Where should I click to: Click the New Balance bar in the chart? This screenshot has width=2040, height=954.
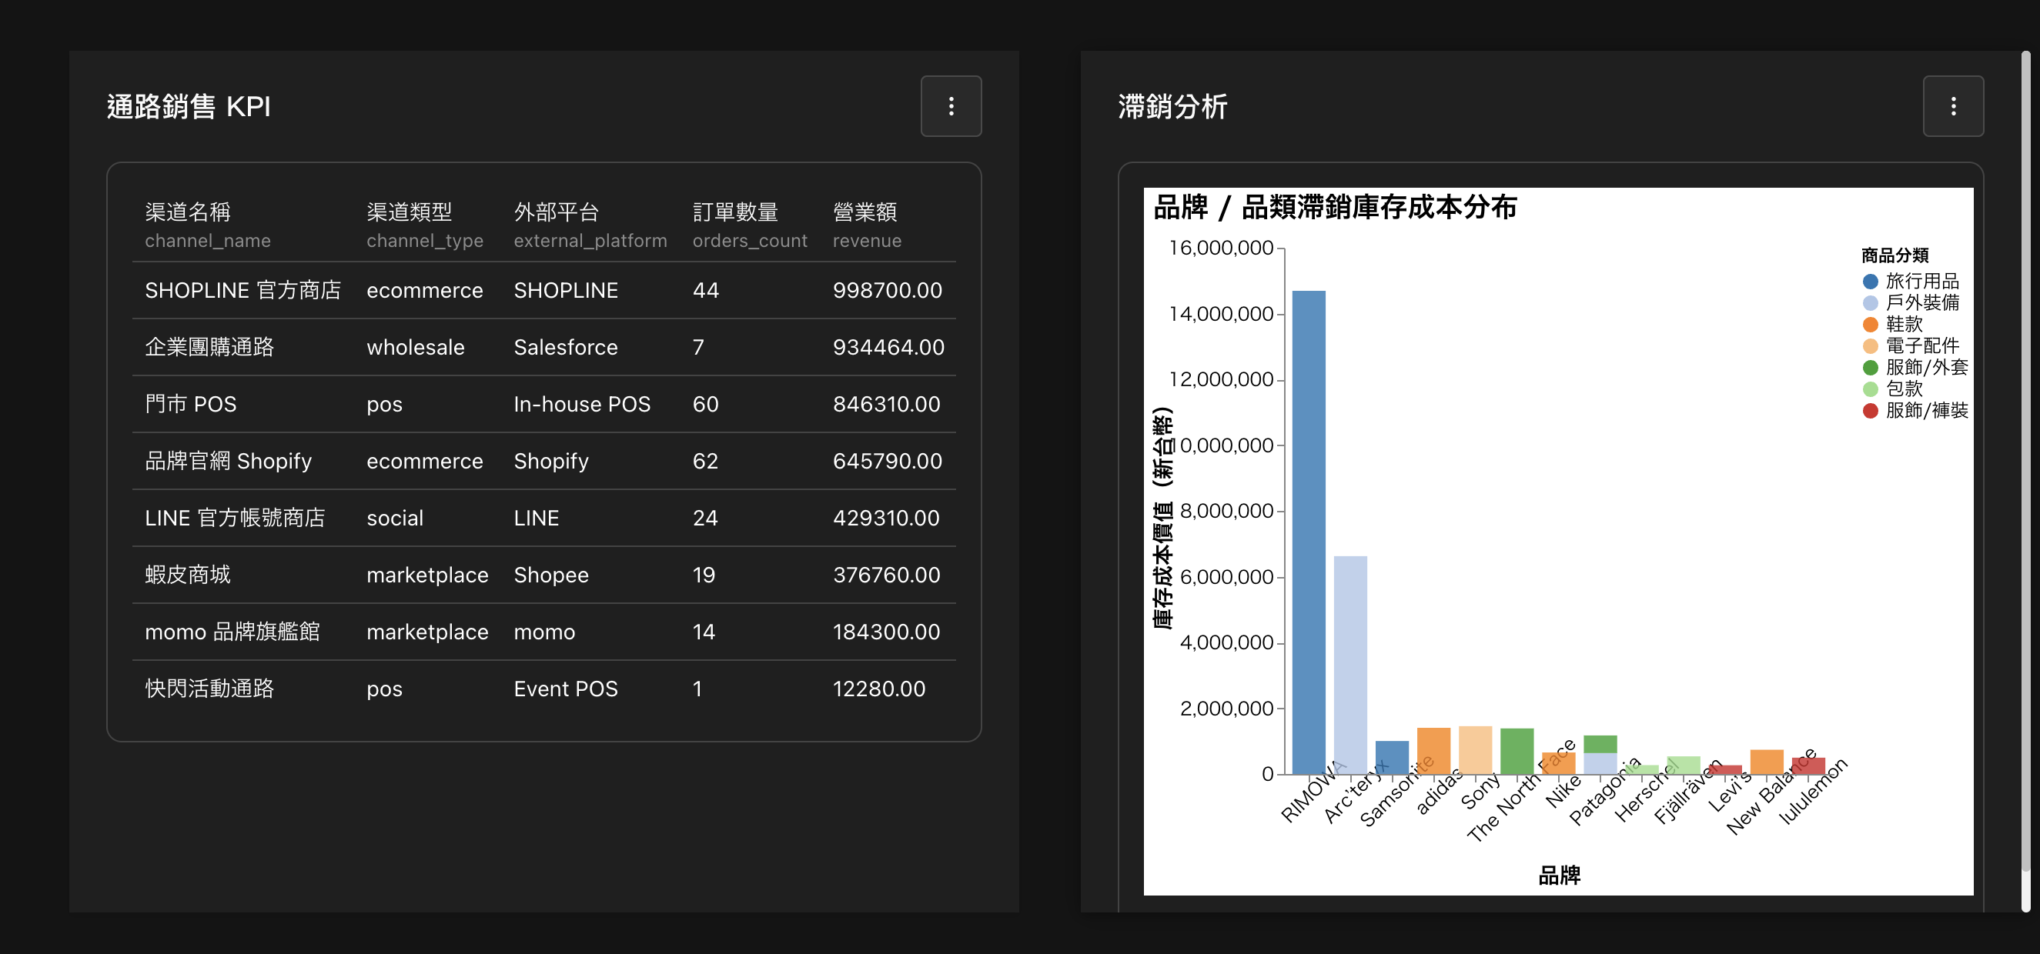tap(1766, 762)
